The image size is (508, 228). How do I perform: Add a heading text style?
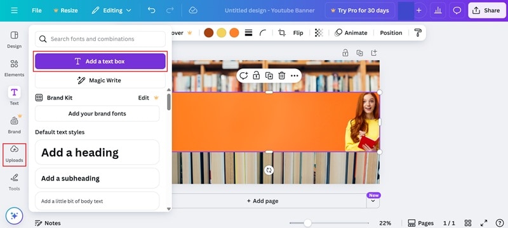[x=97, y=152]
